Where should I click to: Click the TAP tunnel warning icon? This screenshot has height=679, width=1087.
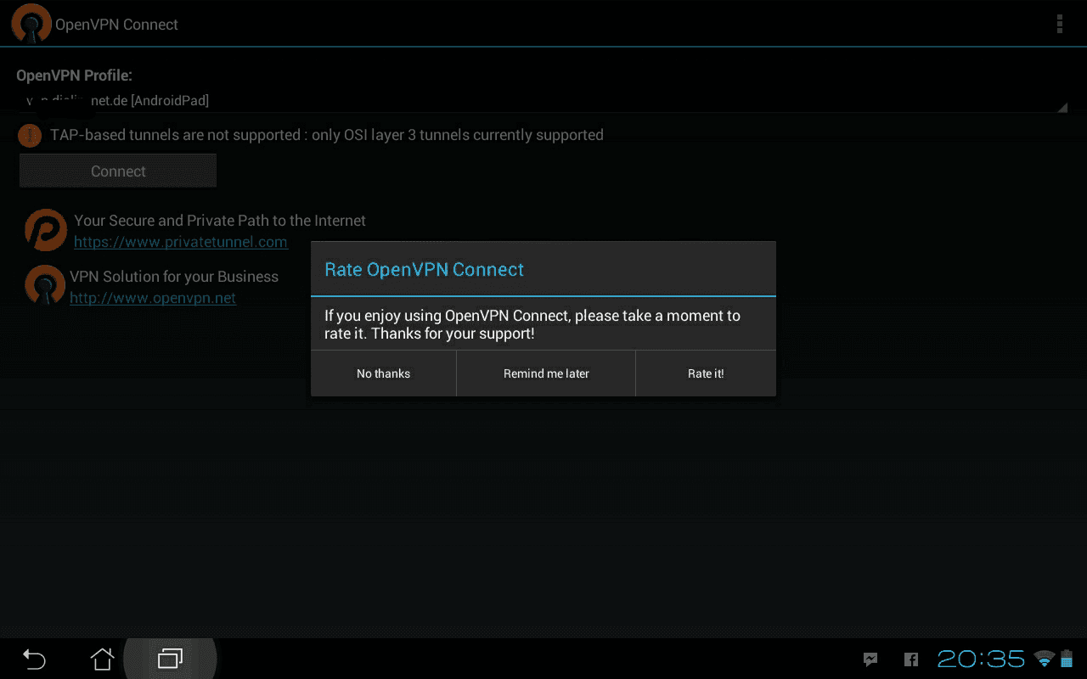pyautogui.click(x=30, y=136)
